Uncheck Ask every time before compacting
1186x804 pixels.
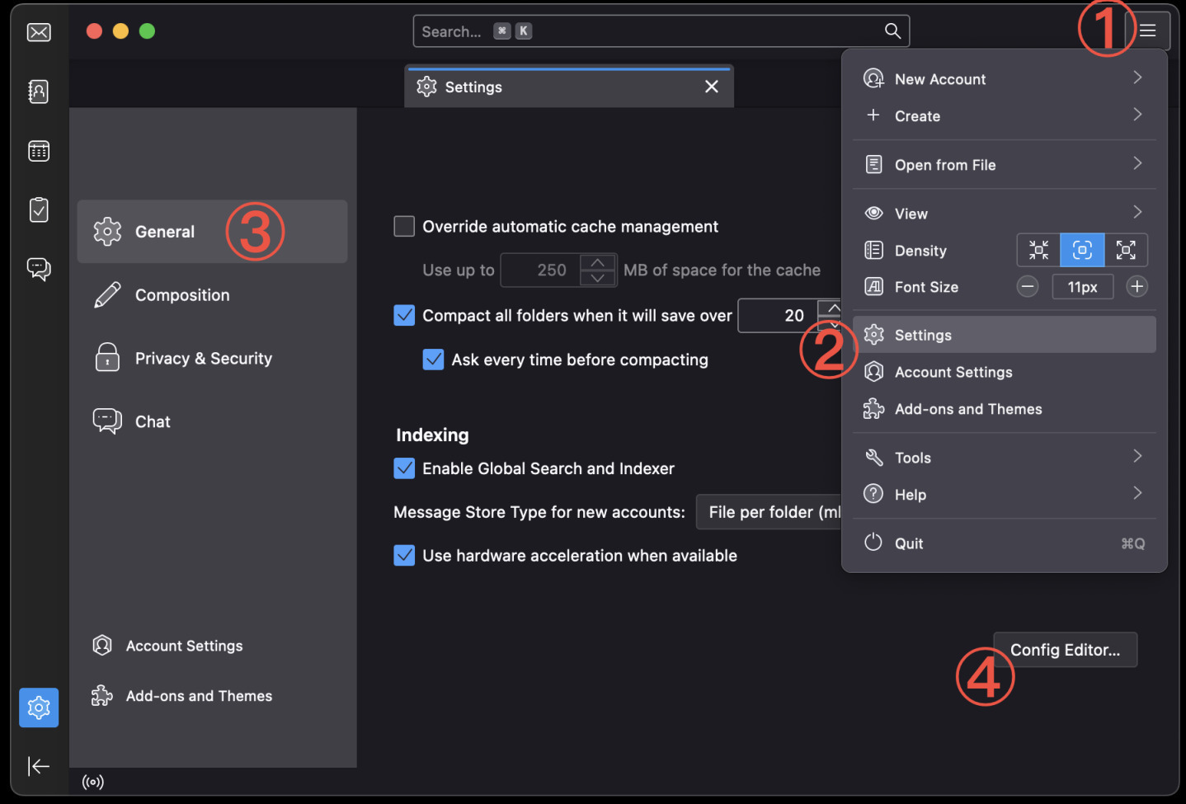click(433, 360)
